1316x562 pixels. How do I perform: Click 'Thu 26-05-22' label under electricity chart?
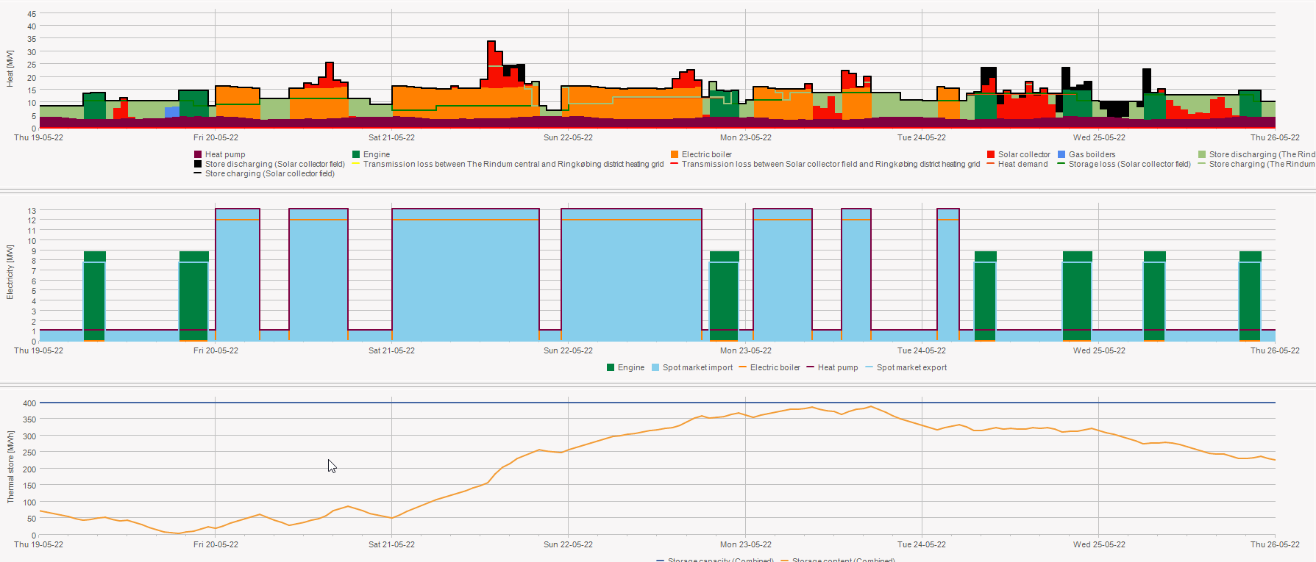tap(1275, 350)
